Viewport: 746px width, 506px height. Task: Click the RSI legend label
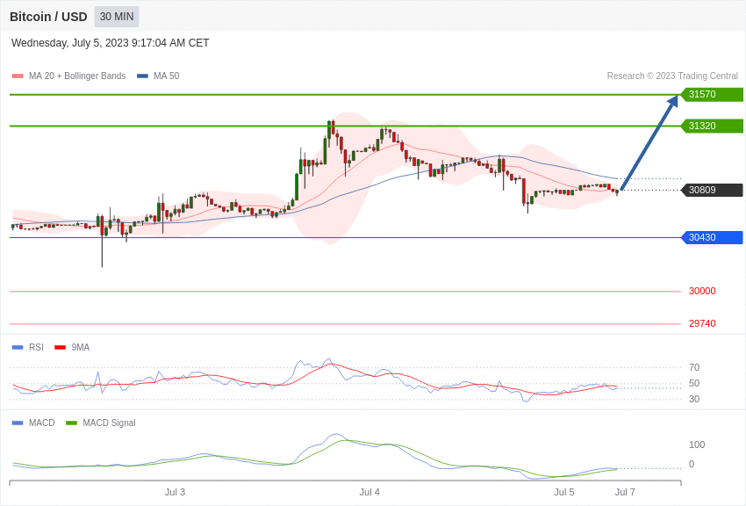[36, 348]
